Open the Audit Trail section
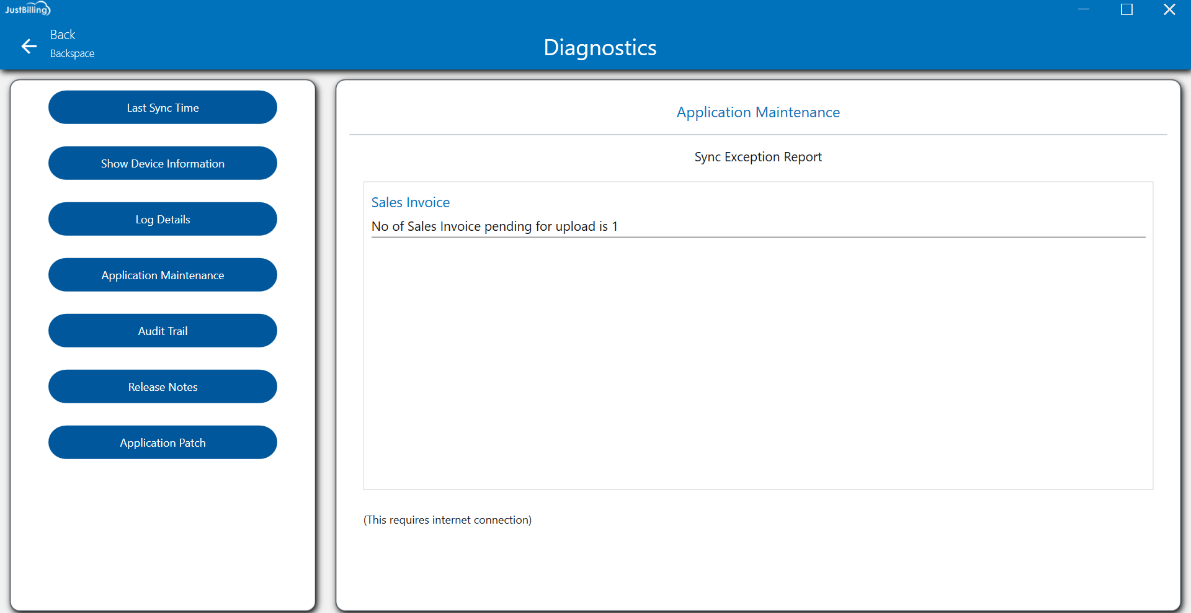1191x613 pixels. tap(163, 331)
